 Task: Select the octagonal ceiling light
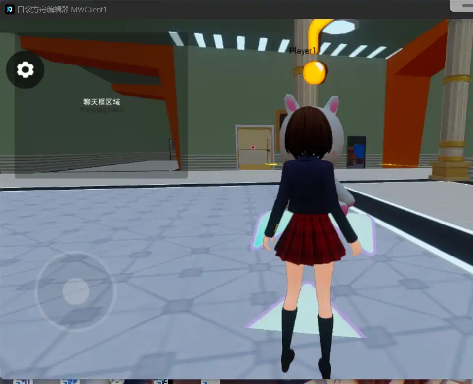pos(338,27)
